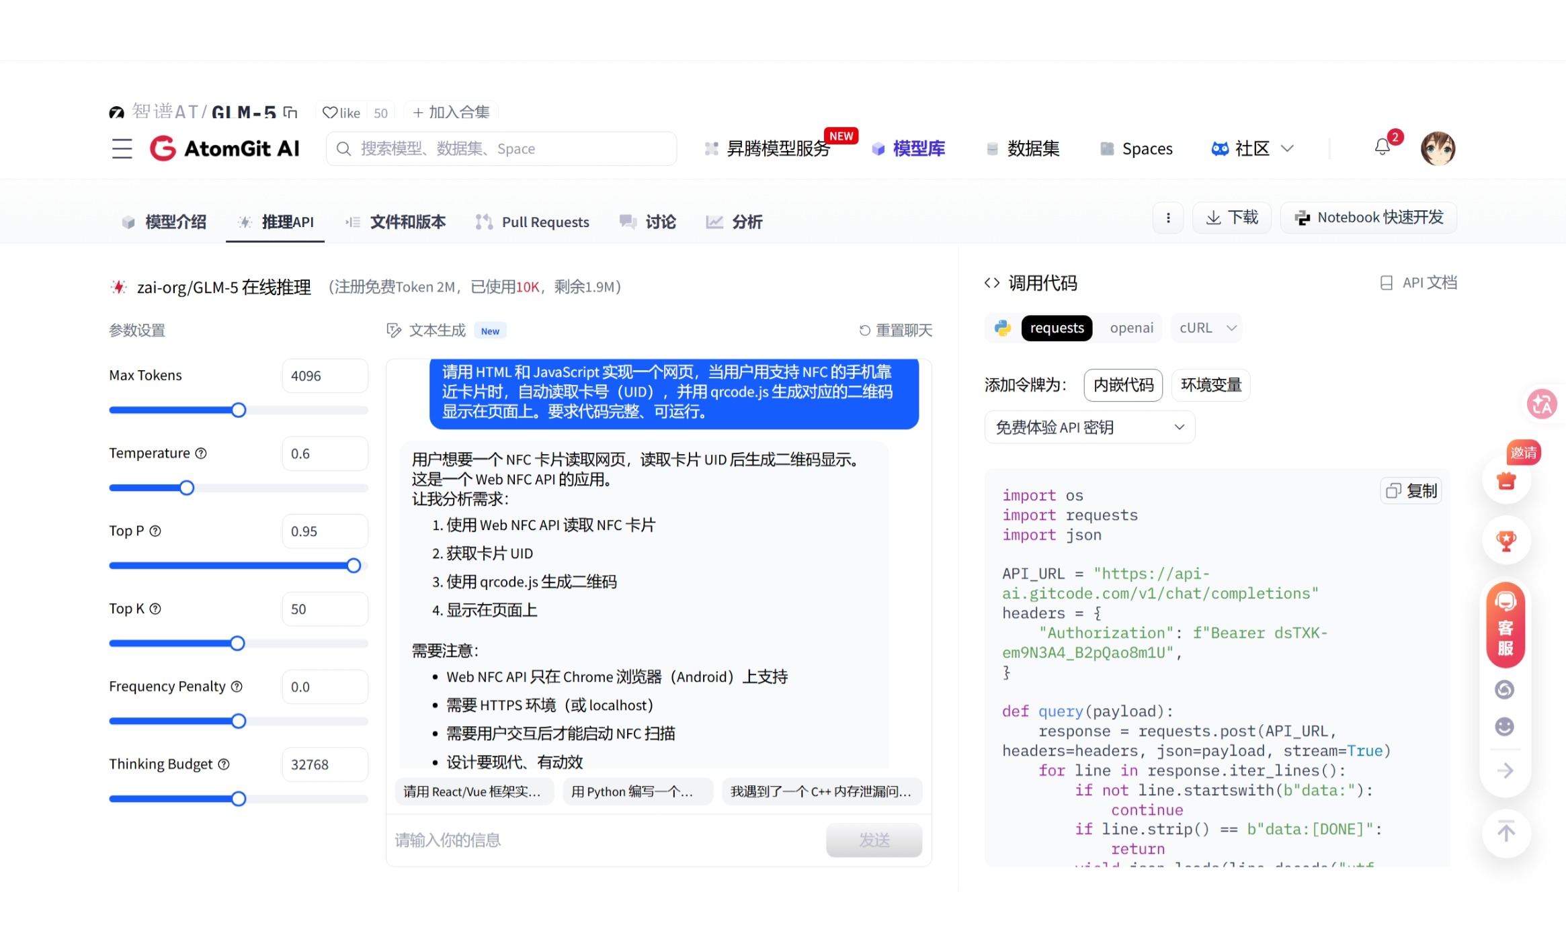Choose 环境变量 token option
The image size is (1566, 927).
pyautogui.click(x=1211, y=385)
